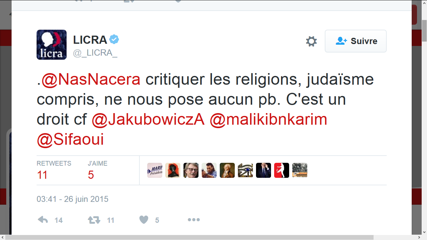View the 5 J'aime list
Viewport: 427px width, 240px height.
coord(98,170)
